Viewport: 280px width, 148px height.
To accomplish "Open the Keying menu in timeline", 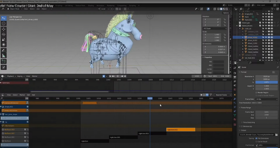I will point(21,76).
